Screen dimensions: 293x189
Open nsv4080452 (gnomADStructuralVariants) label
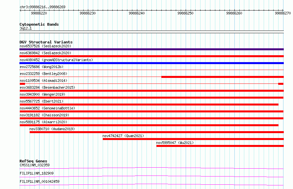click(56, 60)
